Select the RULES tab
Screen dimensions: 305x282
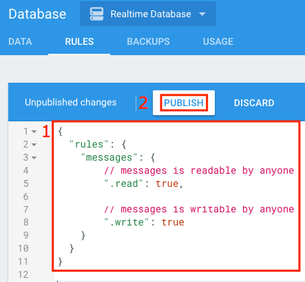tap(79, 41)
